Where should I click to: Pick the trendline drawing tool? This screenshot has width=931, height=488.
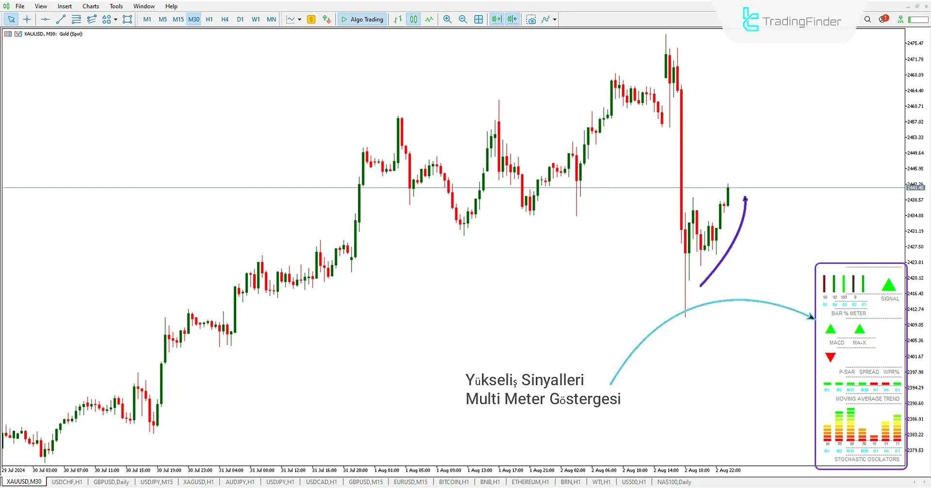[x=61, y=19]
